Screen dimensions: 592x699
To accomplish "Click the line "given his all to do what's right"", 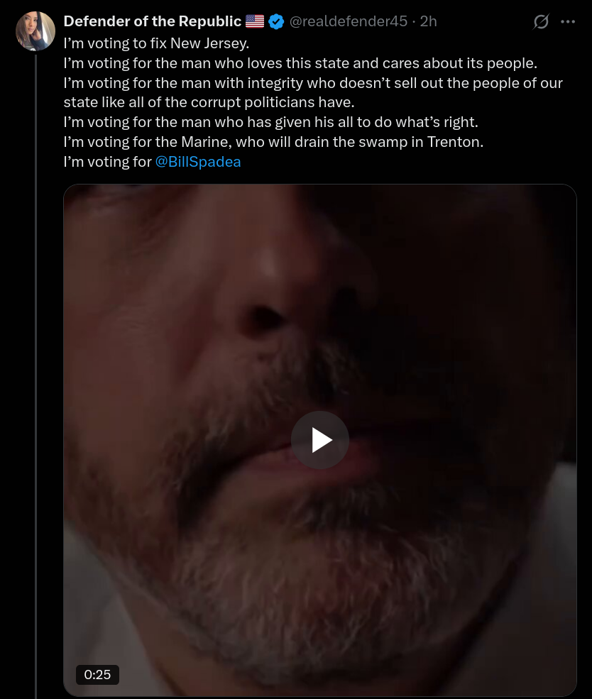I will coord(270,122).
